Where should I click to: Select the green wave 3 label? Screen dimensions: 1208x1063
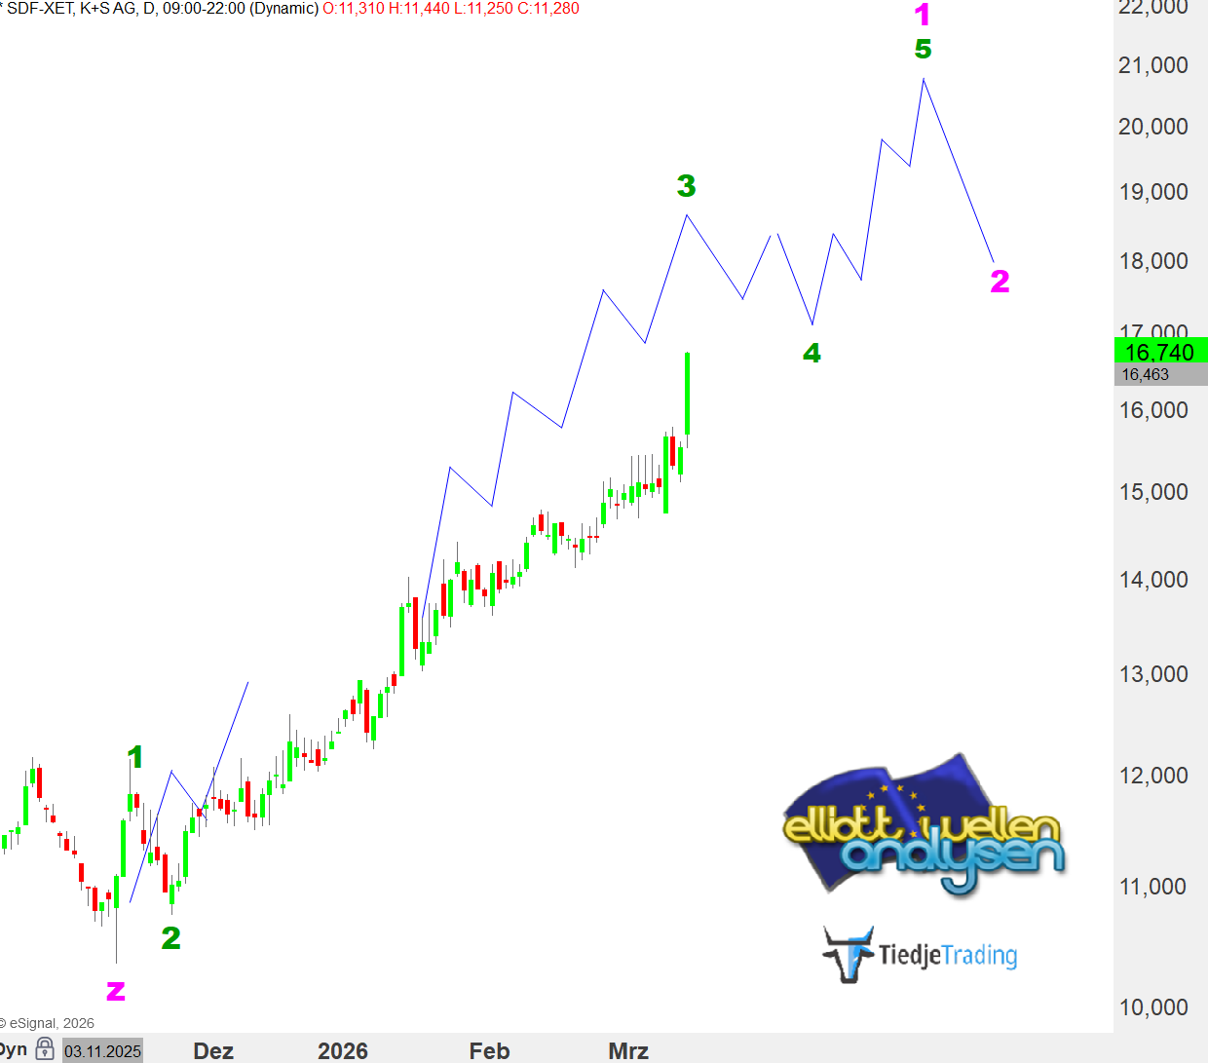686,185
